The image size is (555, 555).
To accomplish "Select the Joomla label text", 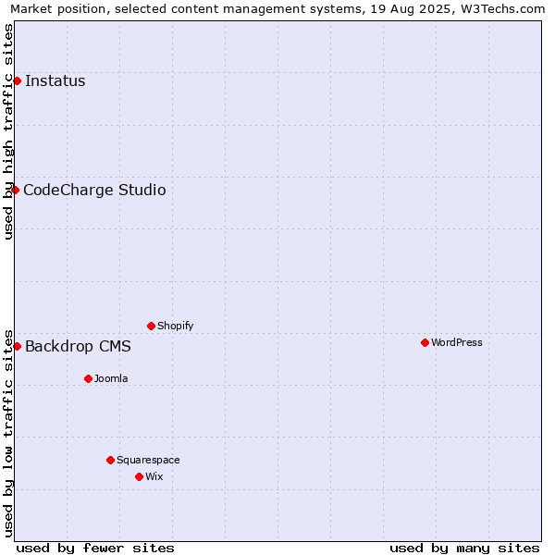I will [x=111, y=378].
